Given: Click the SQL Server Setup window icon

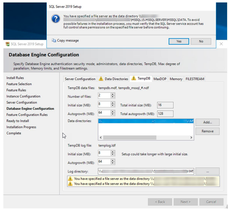Looking at the screenshot, I should 7,44.
